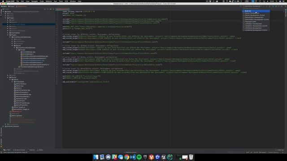
Task: Open Spotify from the Dock
Action: pyautogui.click(x=139, y=157)
